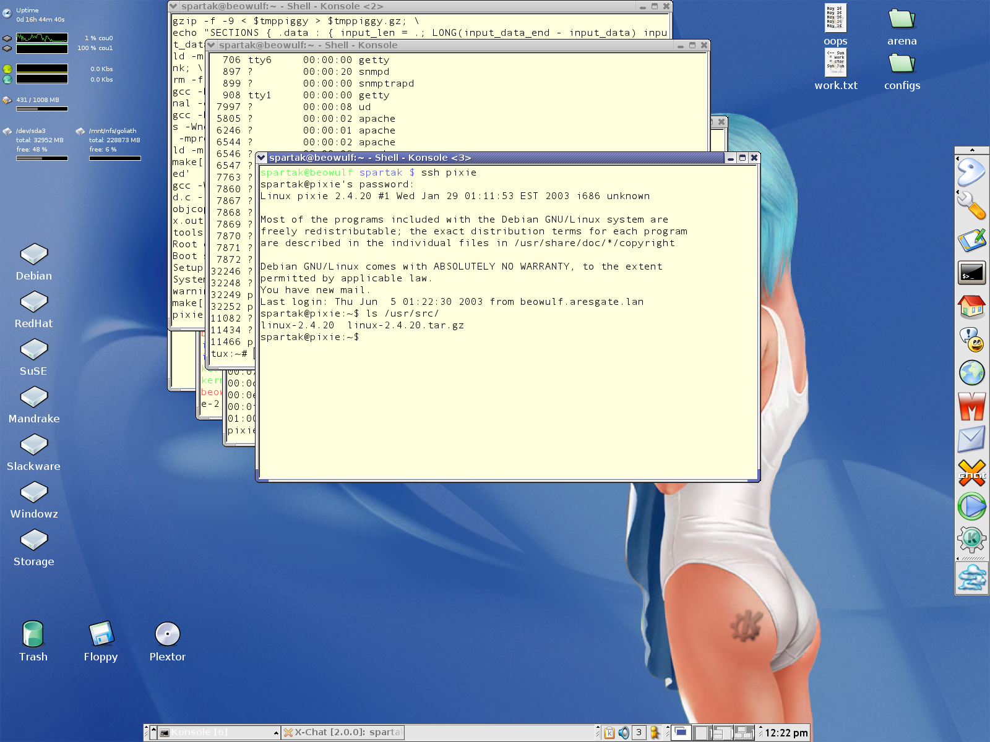Open the mail envelope icon
The width and height of the screenshot is (990, 742).
971,440
